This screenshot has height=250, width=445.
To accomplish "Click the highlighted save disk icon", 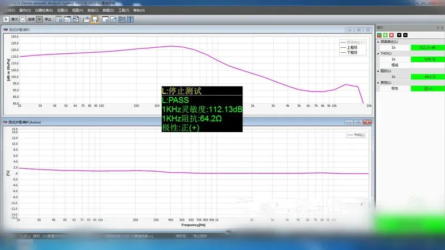I will point(95,19).
